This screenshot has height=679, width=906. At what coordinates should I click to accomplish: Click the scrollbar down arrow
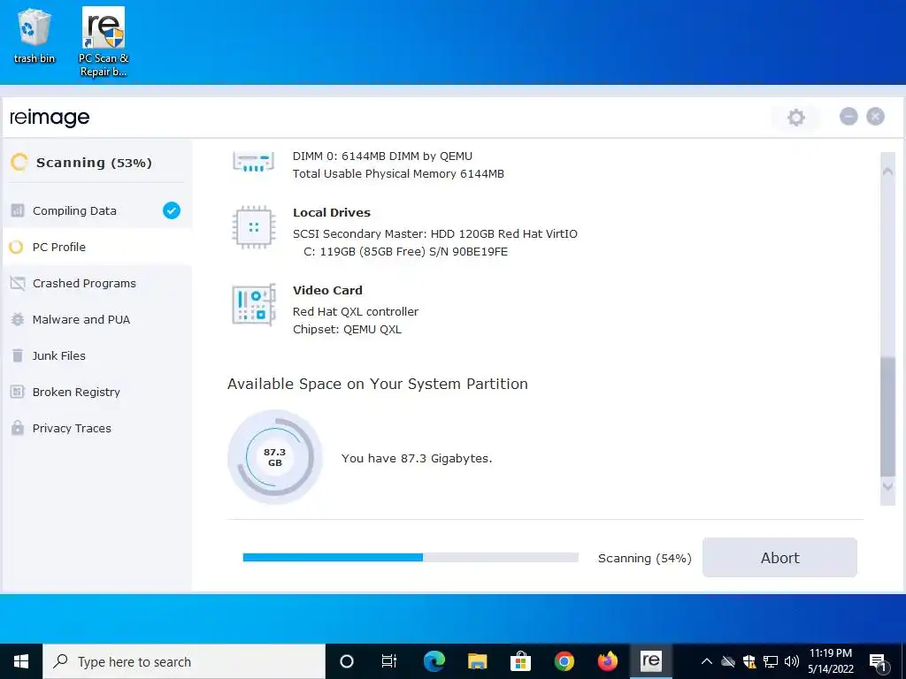pyautogui.click(x=887, y=487)
